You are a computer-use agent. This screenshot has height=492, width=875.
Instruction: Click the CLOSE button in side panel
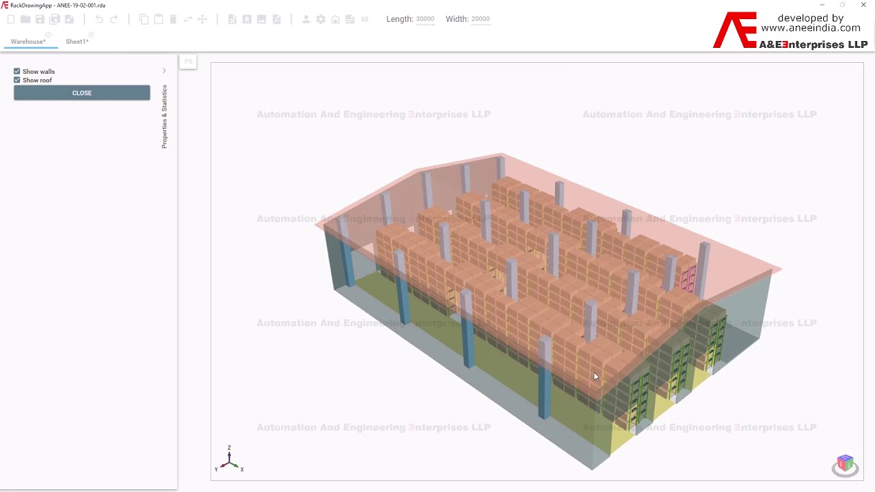coord(82,93)
